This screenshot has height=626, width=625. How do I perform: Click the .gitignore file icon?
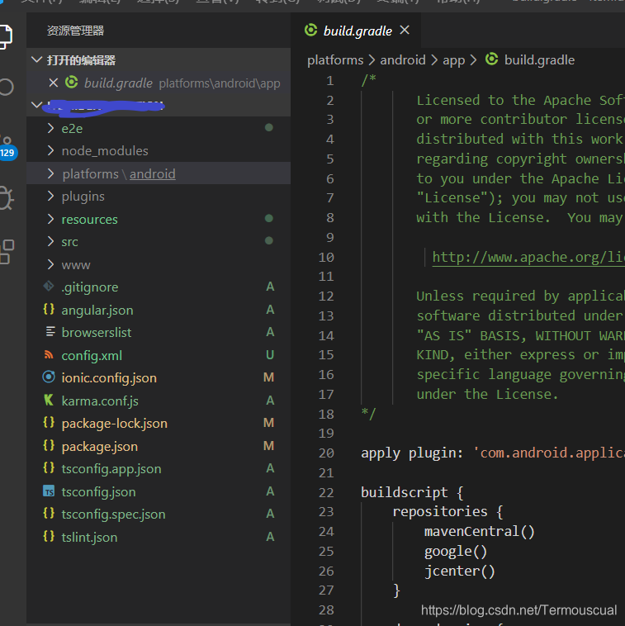tap(49, 287)
